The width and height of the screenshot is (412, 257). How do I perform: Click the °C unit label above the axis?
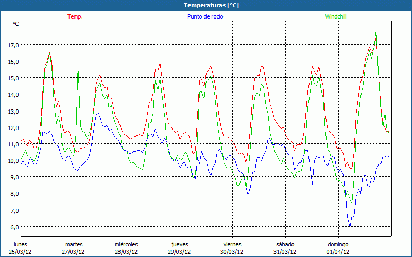click(16, 24)
